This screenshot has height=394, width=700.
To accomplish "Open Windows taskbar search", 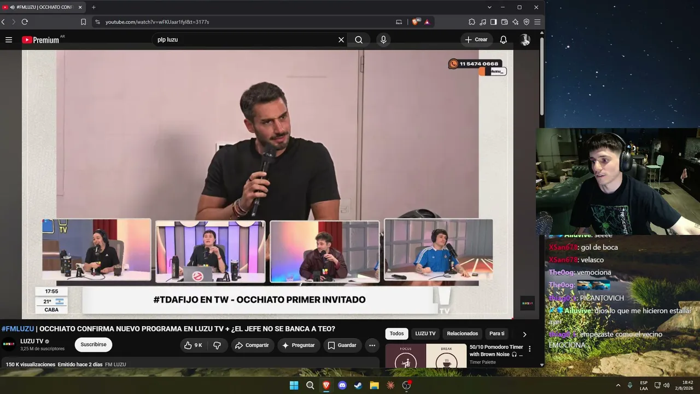I will [310, 385].
